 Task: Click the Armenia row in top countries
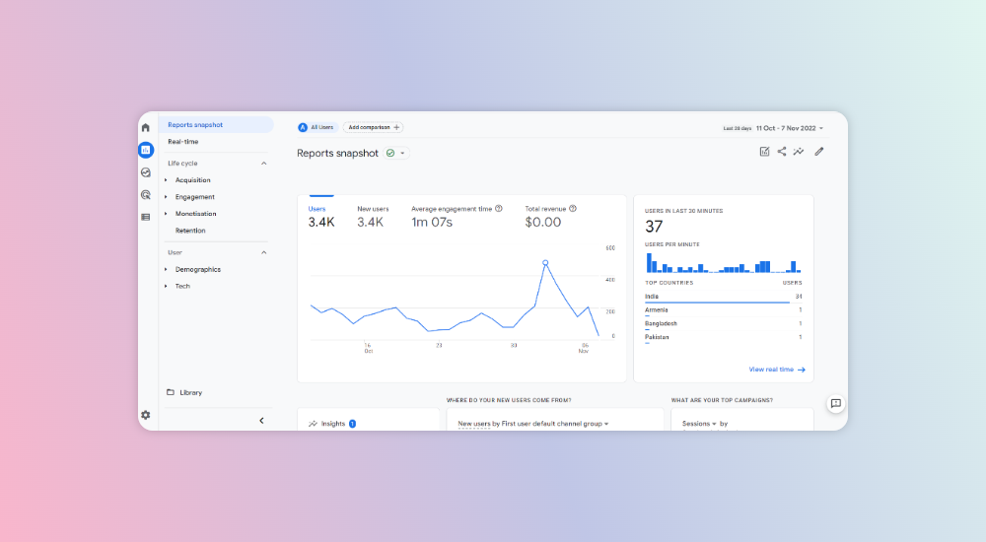[x=723, y=310]
